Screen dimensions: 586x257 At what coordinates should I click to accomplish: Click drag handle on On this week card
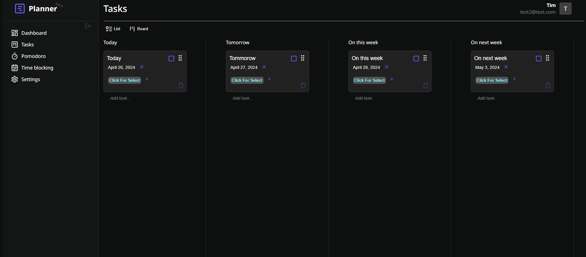tap(425, 58)
